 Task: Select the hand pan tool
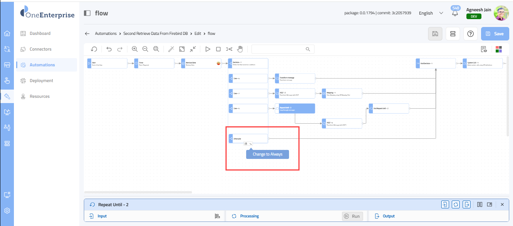pos(240,49)
